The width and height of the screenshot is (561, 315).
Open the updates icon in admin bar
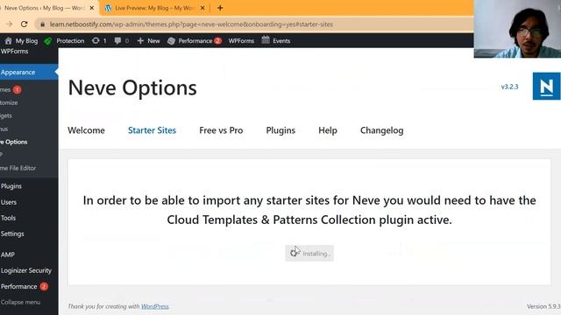[x=99, y=41]
